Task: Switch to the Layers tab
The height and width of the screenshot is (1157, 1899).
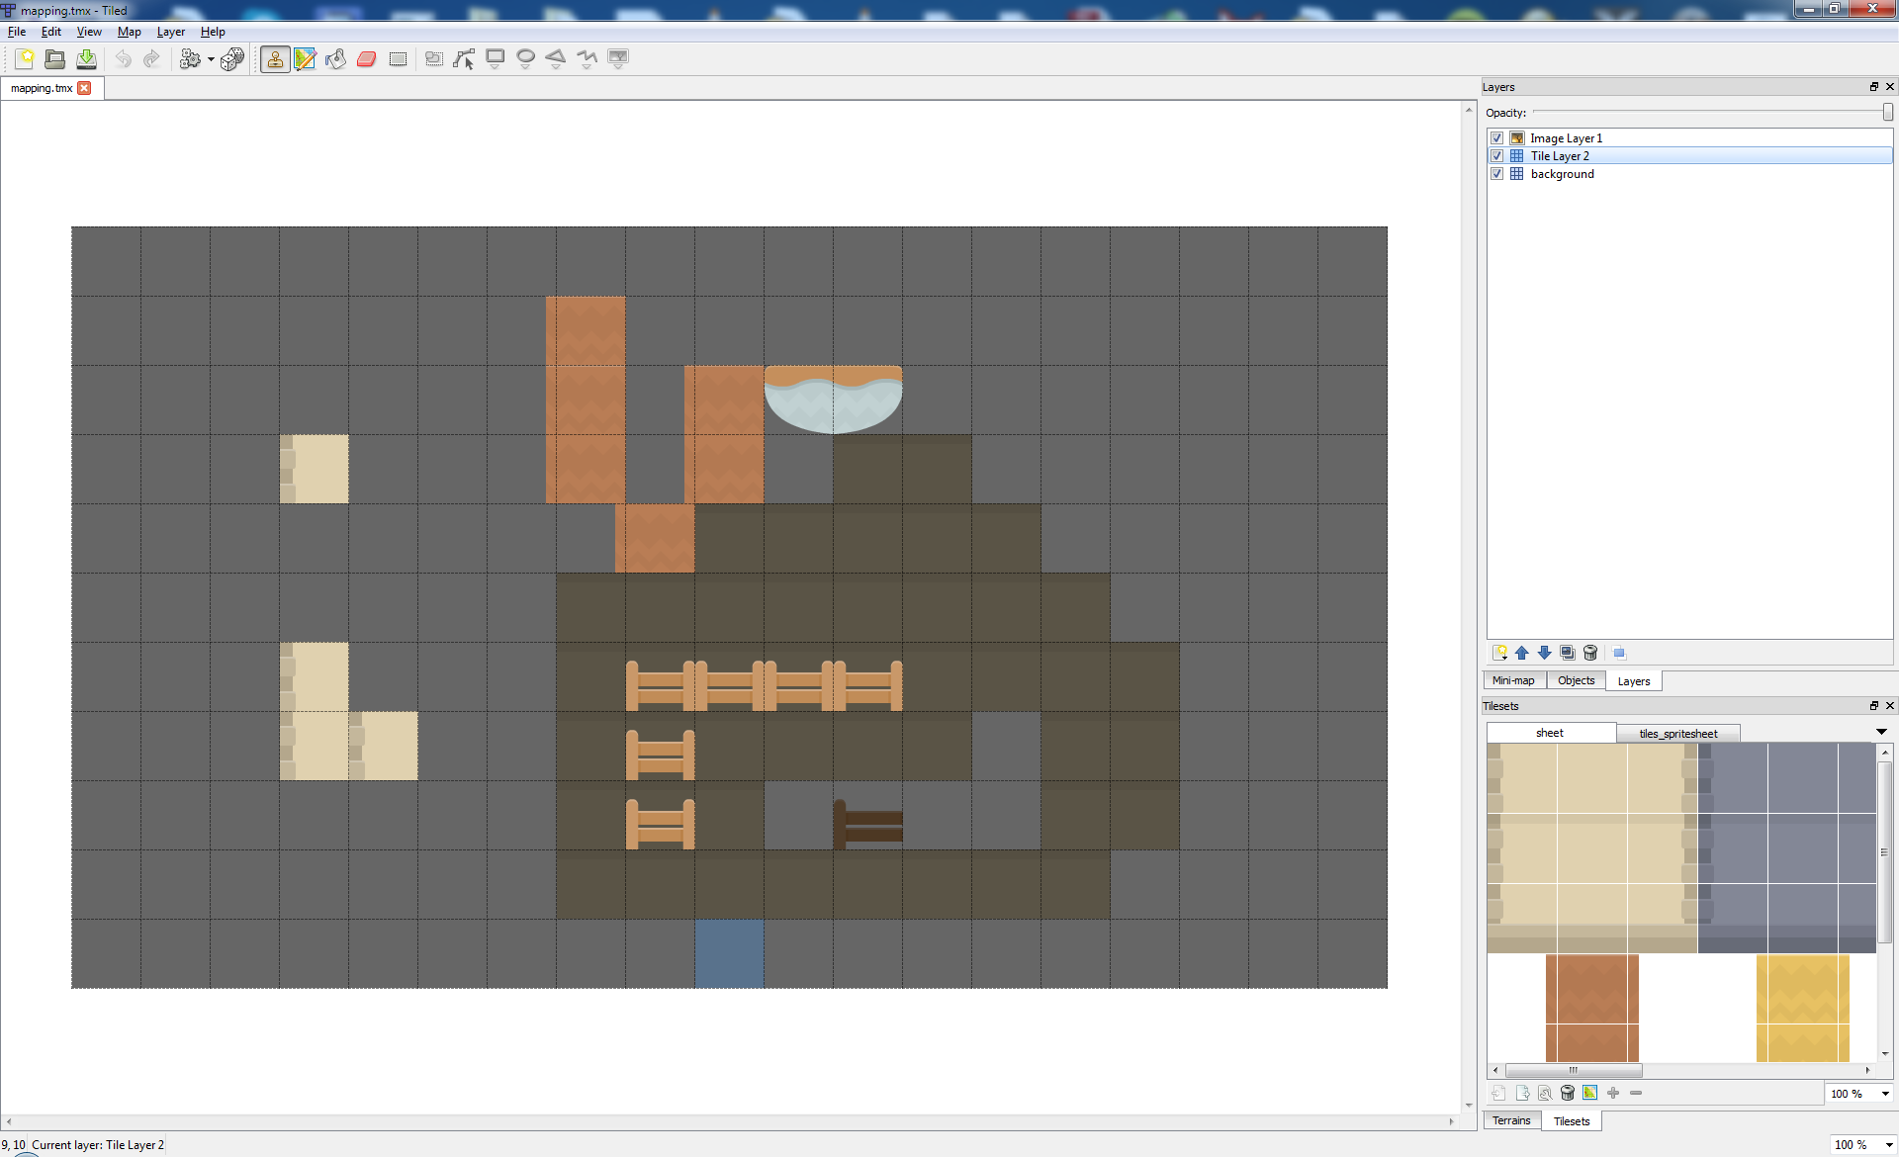Action: (1634, 681)
